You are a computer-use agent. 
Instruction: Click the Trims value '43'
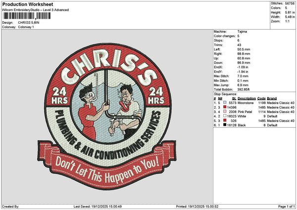click(x=239, y=45)
